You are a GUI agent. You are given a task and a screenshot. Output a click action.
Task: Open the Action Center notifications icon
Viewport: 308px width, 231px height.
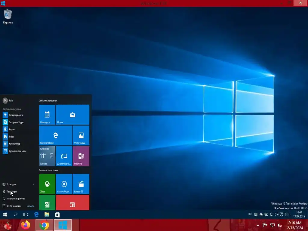click(x=282, y=214)
